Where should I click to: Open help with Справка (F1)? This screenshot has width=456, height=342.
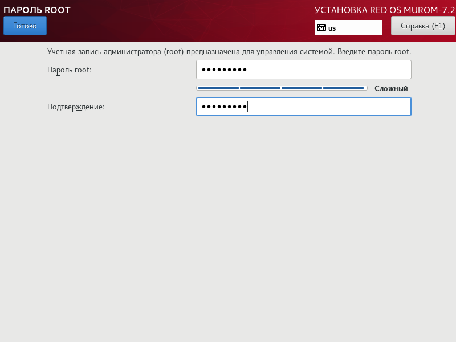click(x=422, y=26)
